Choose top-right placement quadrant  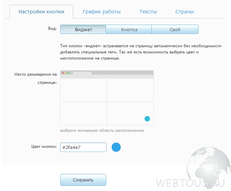click(x=130, y=90)
